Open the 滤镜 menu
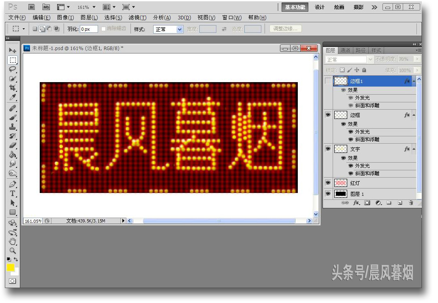438x303 pixels. point(137,17)
